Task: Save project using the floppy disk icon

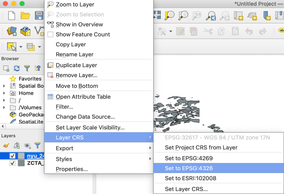Action: pos(39,16)
